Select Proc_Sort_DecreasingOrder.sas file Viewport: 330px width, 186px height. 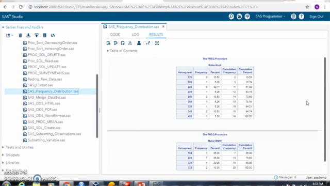53,42
